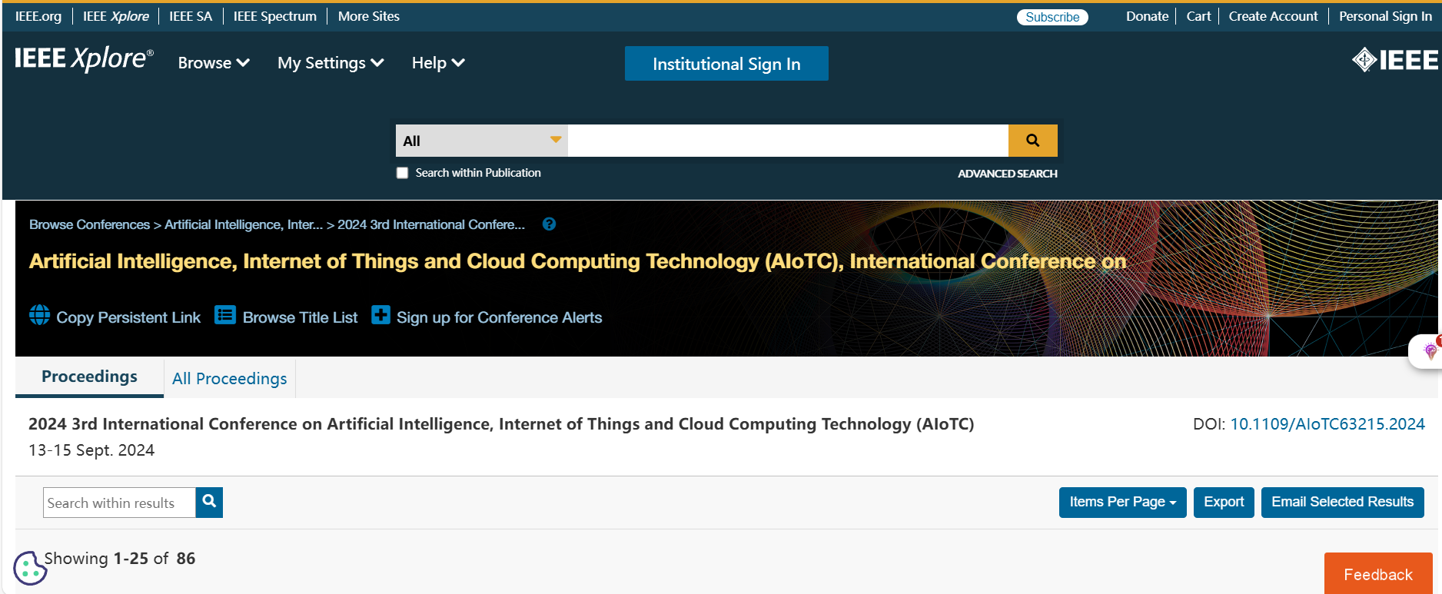
Task: Click the Donate link
Action: 1147,16
